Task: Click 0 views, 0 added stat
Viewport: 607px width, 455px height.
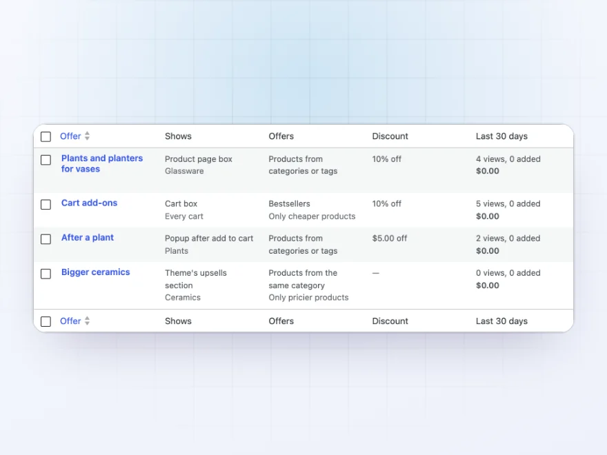Action: point(508,273)
